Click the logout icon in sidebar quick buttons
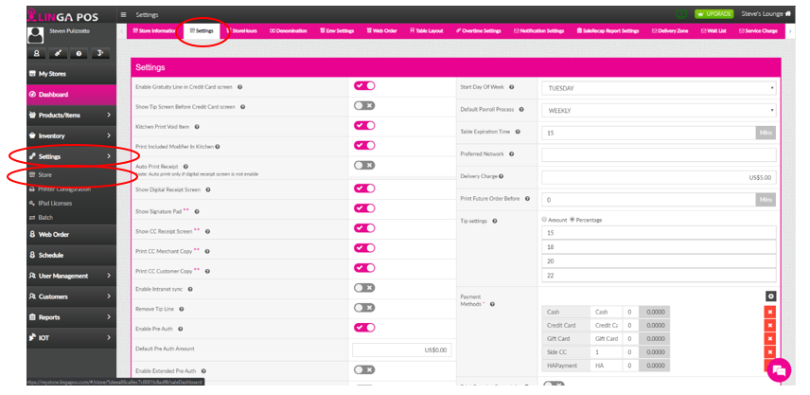The height and width of the screenshot is (395, 810). point(100,53)
